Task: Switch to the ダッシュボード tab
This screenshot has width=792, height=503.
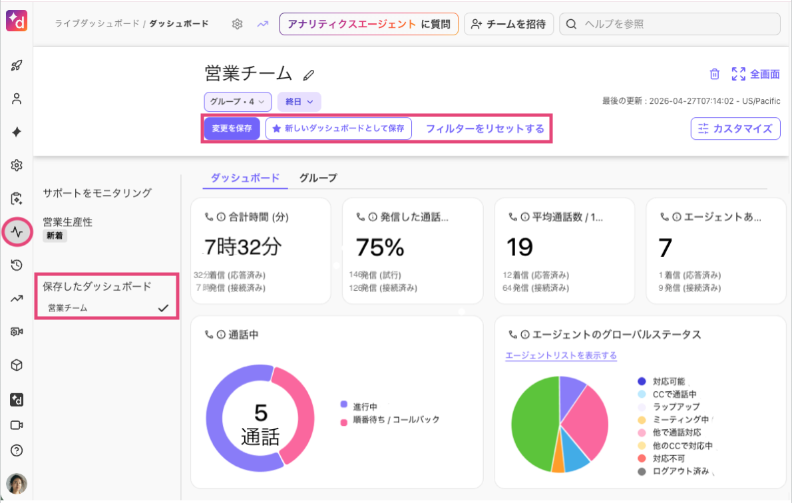Action: [x=245, y=178]
